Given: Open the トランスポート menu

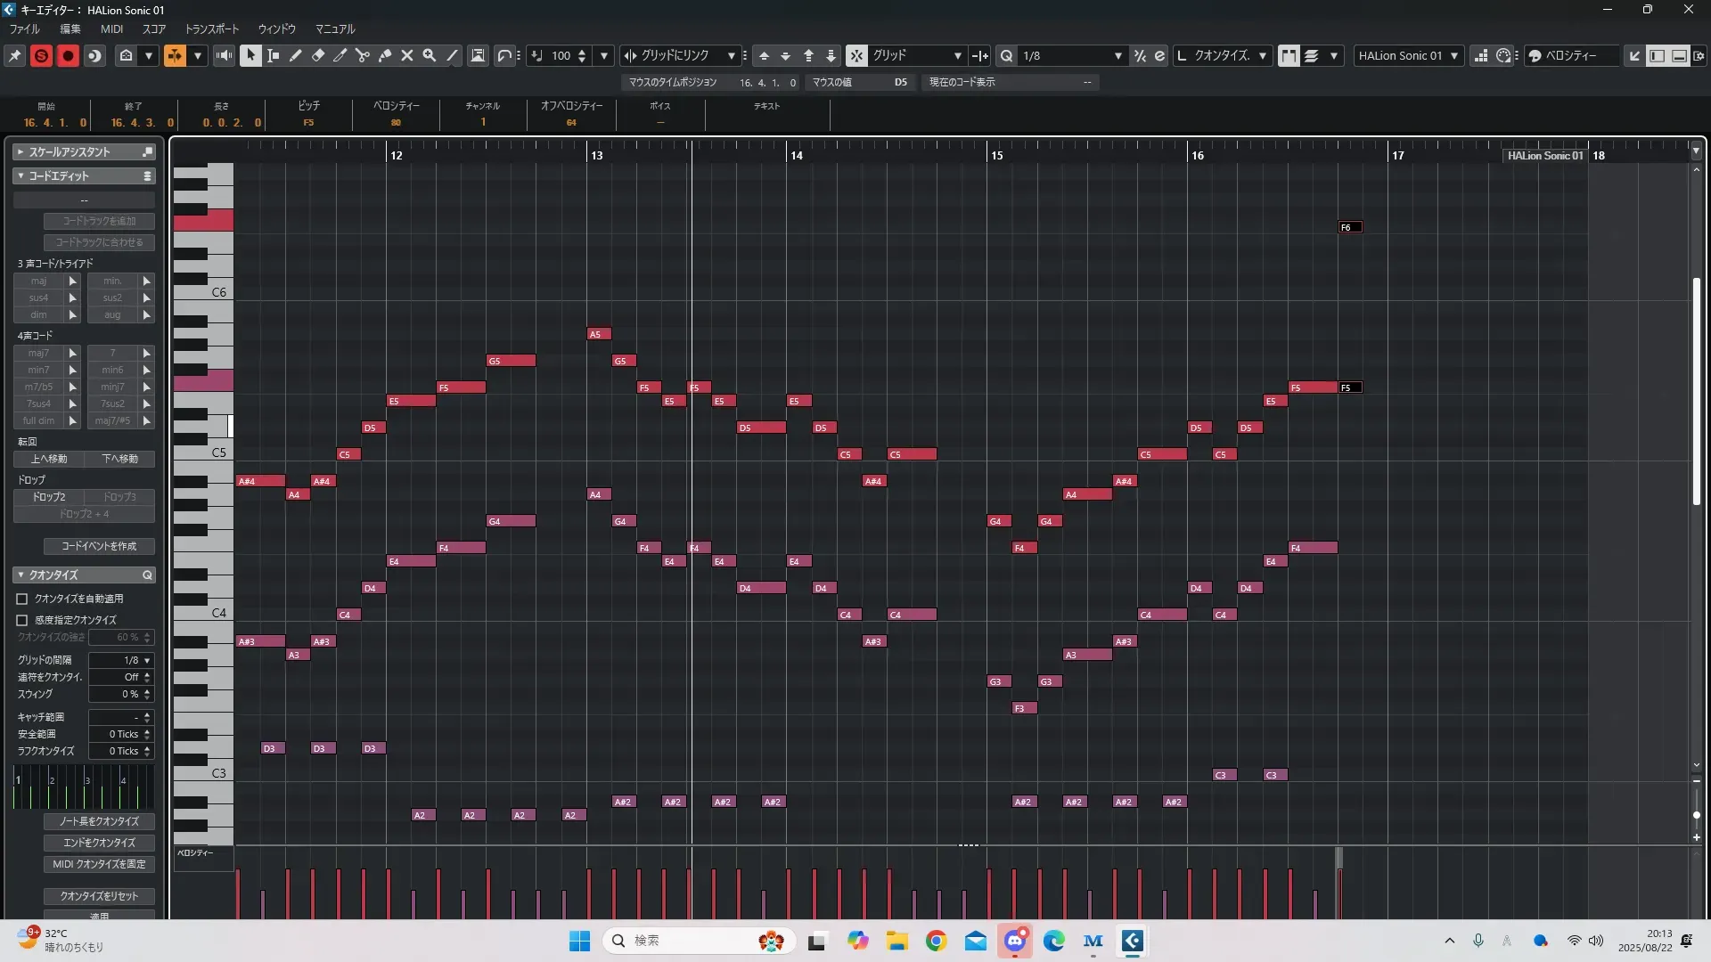Looking at the screenshot, I should coord(212,29).
